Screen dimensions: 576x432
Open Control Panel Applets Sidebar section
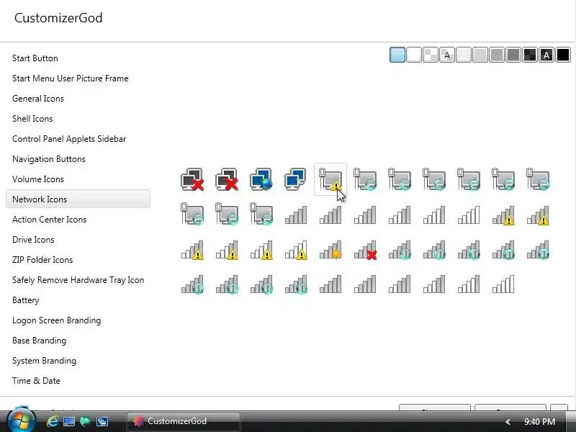[69, 139]
